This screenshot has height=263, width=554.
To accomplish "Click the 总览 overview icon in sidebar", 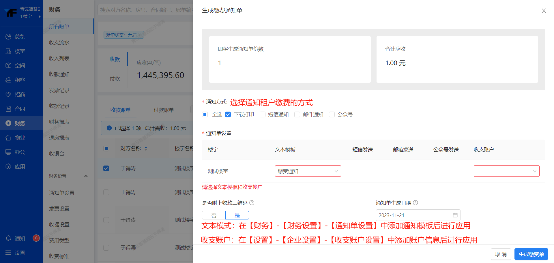I will click(8, 37).
